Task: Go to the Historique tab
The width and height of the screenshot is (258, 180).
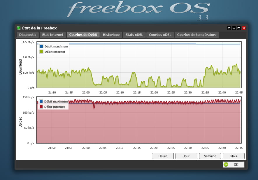Action: [x=111, y=35]
